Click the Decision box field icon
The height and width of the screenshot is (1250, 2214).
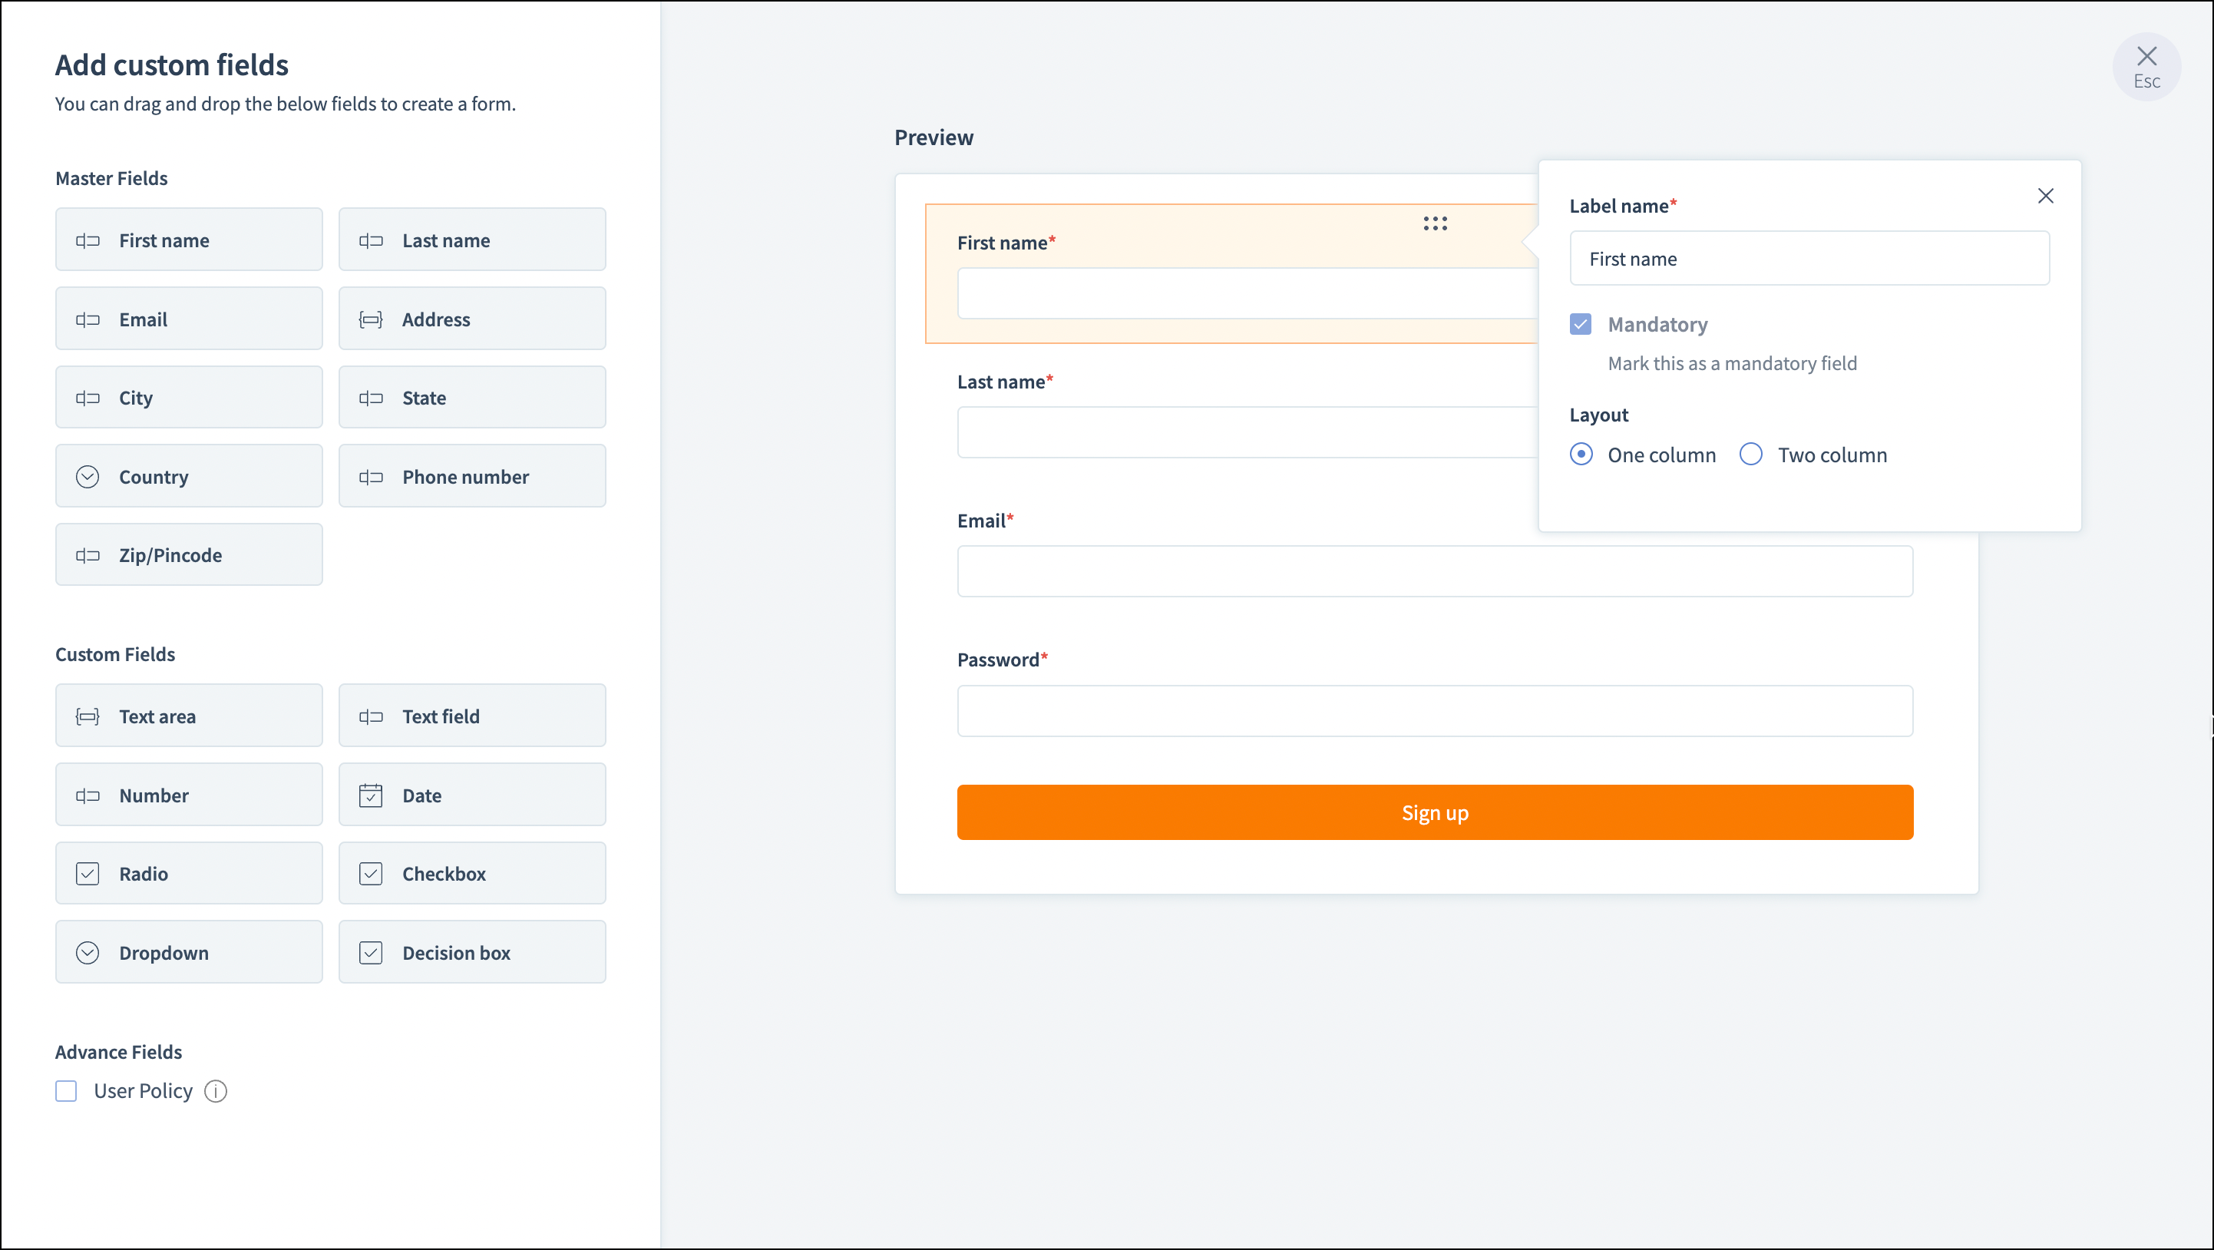click(x=371, y=953)
